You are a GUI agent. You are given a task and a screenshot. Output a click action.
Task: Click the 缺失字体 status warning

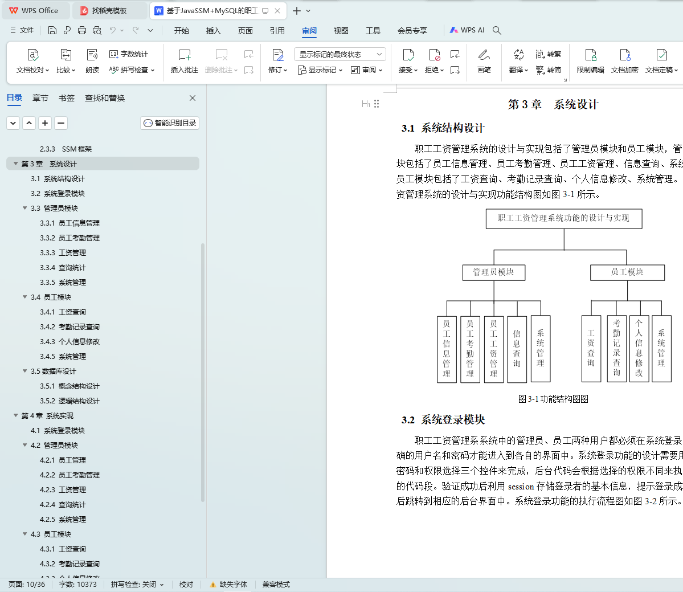[228, 584]
